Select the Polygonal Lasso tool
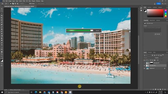This screenshot has height=94, width=168. click(2, 13)
